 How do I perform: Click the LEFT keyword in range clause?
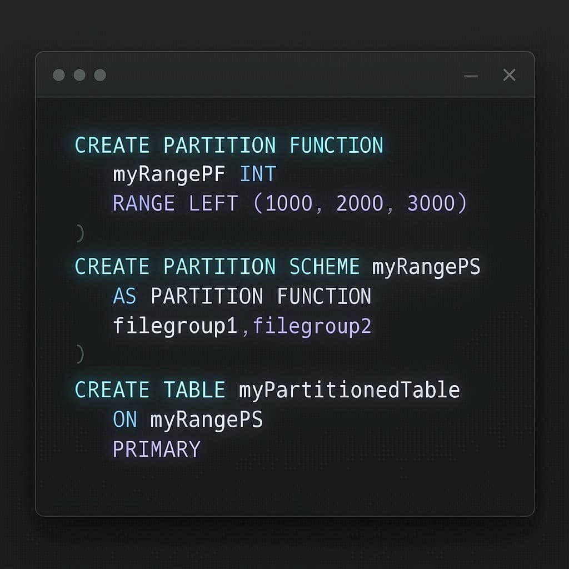coord(214,204)
